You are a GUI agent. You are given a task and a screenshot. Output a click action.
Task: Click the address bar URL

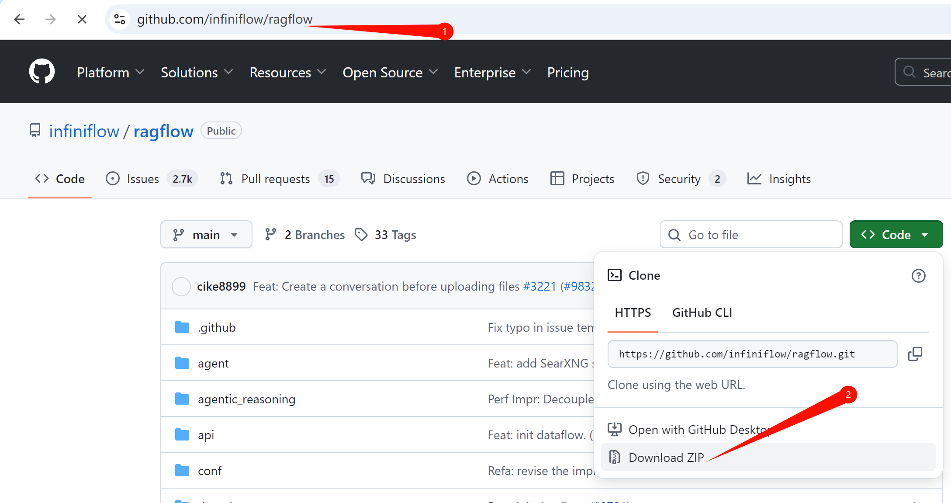click(225, 19)
